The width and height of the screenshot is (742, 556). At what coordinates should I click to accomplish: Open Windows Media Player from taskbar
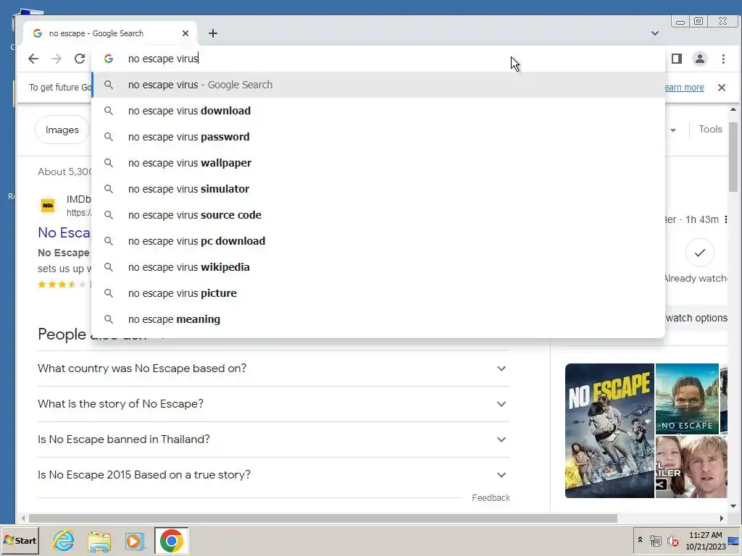pyautogui.click(x=134, y=541)
